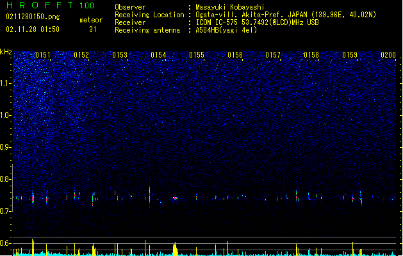
Task: Click location text Ogata-vill. Akita-Pref. JAPAN
Action: click(252, 15)
